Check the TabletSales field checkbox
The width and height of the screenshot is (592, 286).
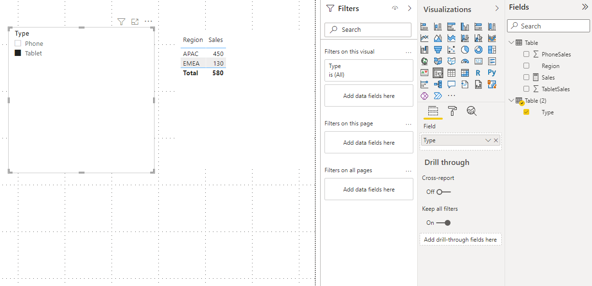(x=526, y=89)
